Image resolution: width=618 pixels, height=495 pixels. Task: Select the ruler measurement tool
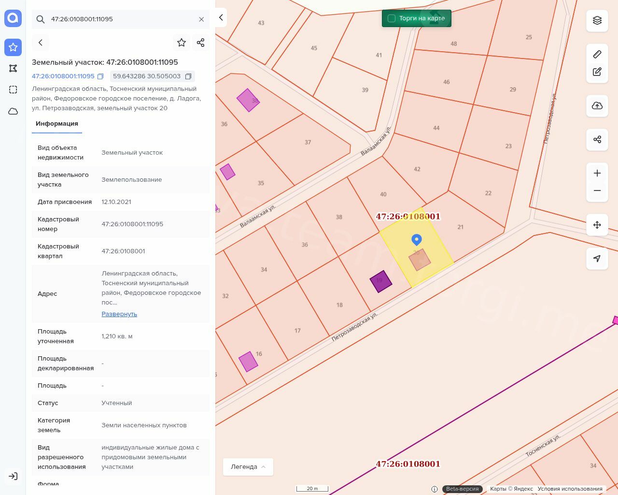coord(597,54)
